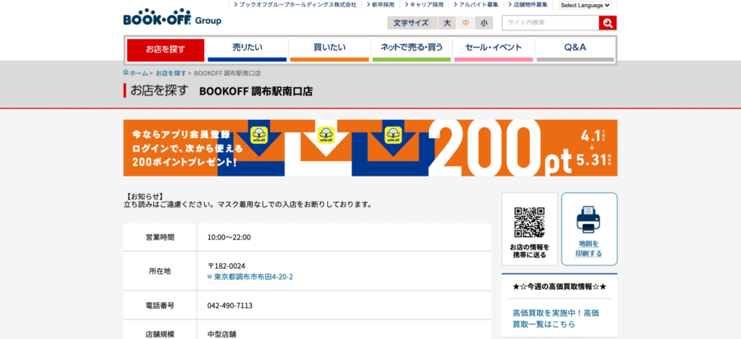
Task: Open the 売りたい navigation tab
Action: (247, 50)
